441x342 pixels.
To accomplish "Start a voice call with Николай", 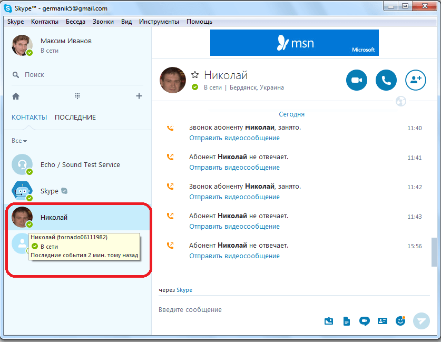I will point(386,80).
